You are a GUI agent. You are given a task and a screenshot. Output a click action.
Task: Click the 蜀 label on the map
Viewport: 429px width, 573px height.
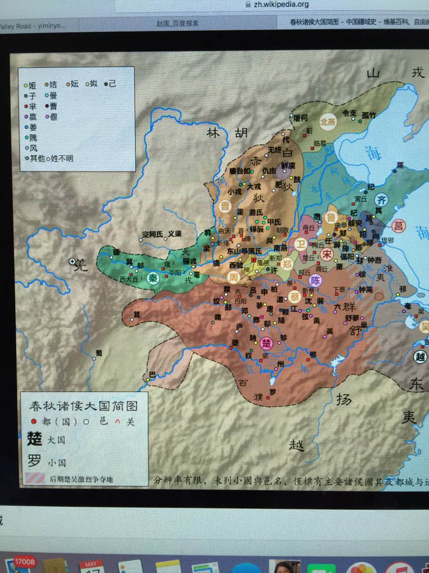[99, 353]
